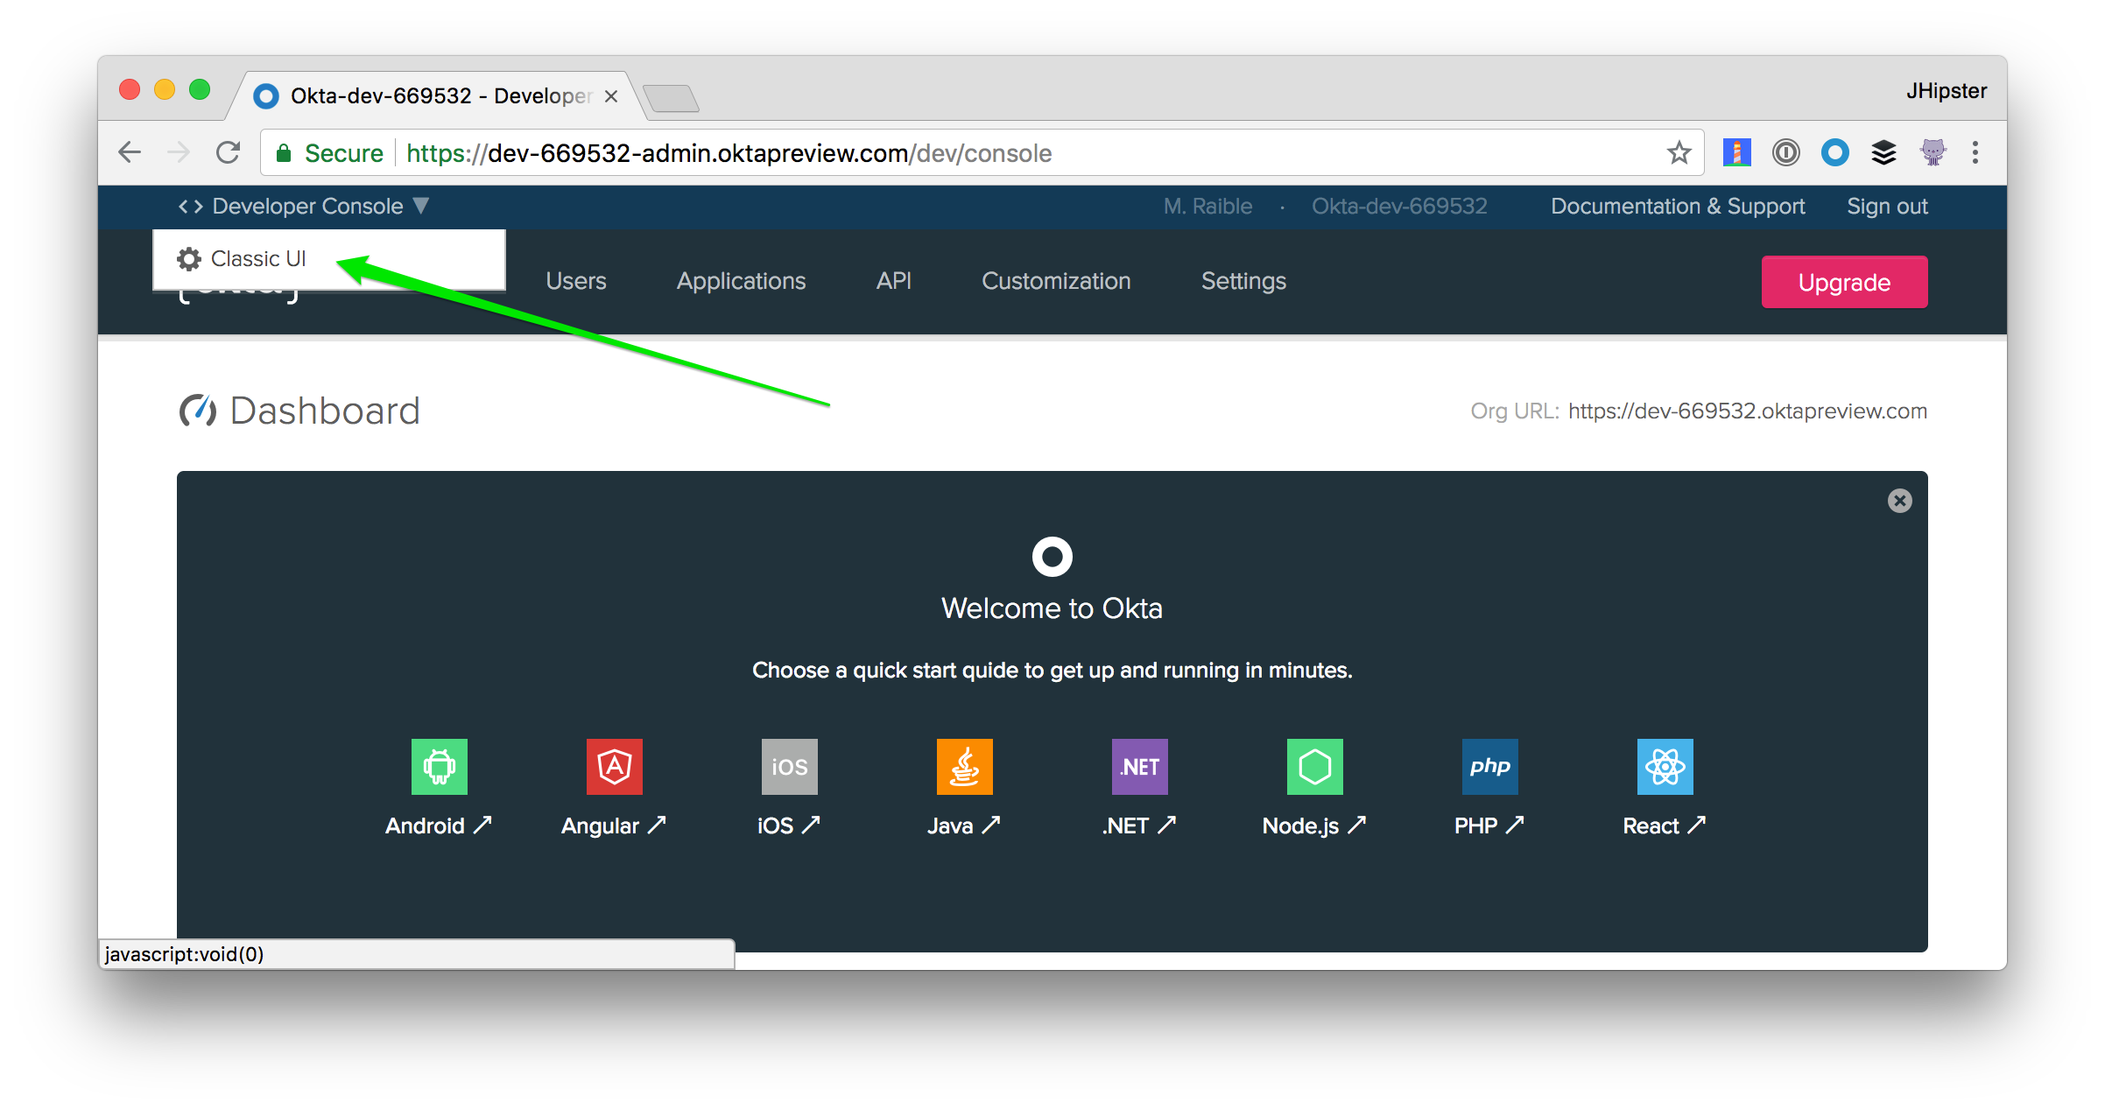The height and width of the screenshot is (1110, 2105).
Task: Bookmark page with the star icon
Action: (x=1679, y=153)
